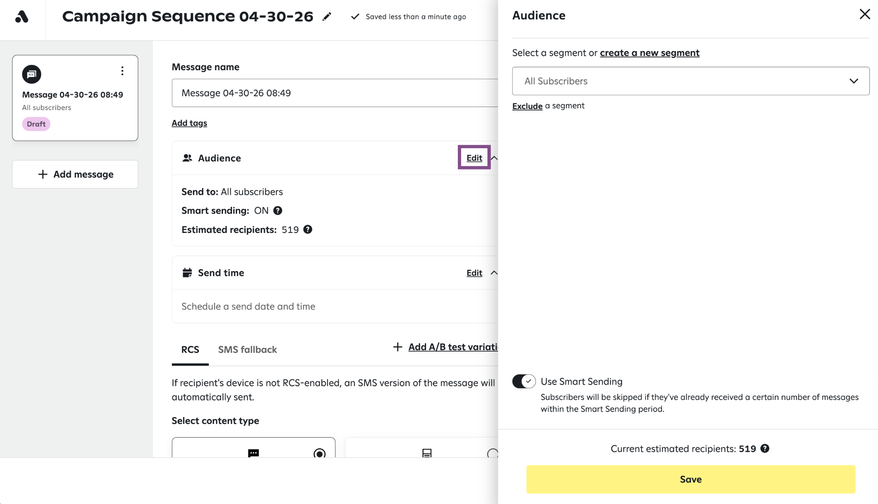Collapse the Audience section chevron

pyautogui.click(x=494, y=158)
